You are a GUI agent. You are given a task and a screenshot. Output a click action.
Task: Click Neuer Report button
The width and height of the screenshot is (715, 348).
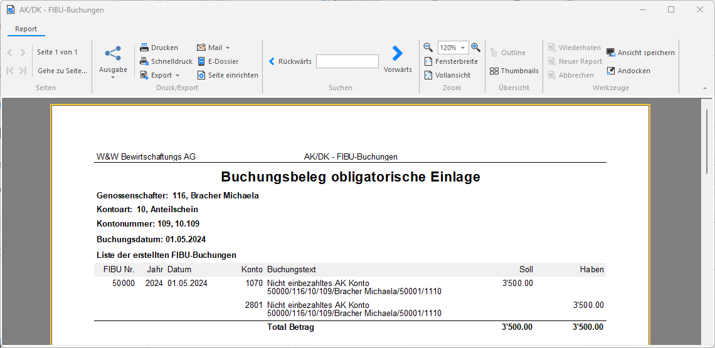tap(575, 61)
